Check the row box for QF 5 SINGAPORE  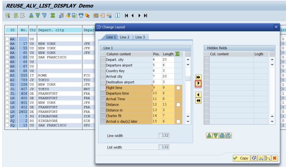tap(7, 116)
